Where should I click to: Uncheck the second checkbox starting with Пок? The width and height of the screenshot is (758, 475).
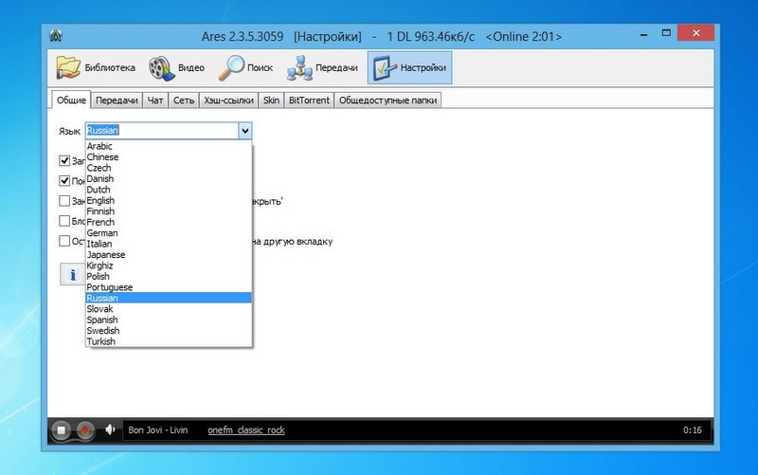pyautogui.click(x=64, y=181)
